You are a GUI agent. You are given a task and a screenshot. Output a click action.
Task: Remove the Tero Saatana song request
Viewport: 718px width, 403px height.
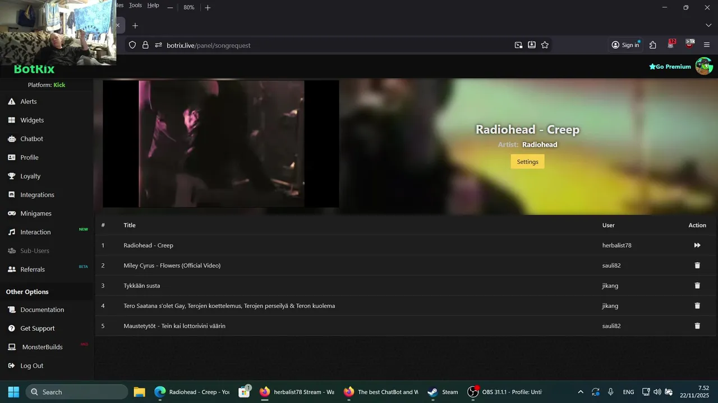(x=697, y=306)
